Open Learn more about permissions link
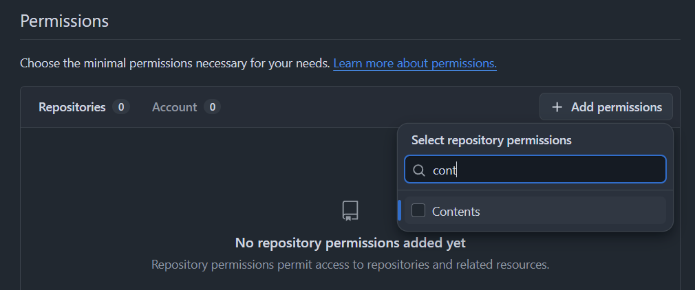The height and width of the screenshot is (290, 695). tap(415, 63)
